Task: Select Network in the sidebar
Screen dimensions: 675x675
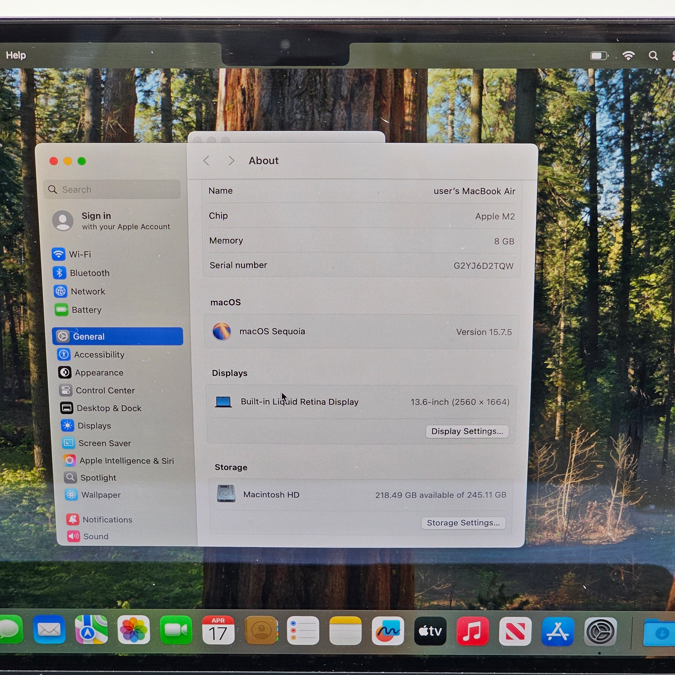Action: [87, 291]
